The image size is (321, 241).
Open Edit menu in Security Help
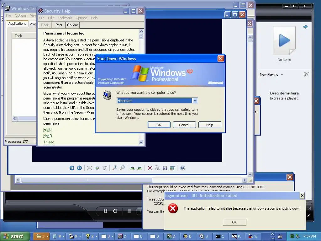[x=51, y=18]
